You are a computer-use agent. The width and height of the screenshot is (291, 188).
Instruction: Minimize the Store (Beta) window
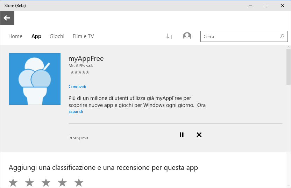[250, 6]
